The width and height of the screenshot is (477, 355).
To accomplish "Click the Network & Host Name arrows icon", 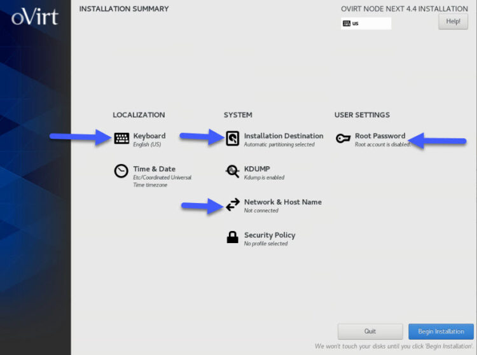I will click(233, 204).
